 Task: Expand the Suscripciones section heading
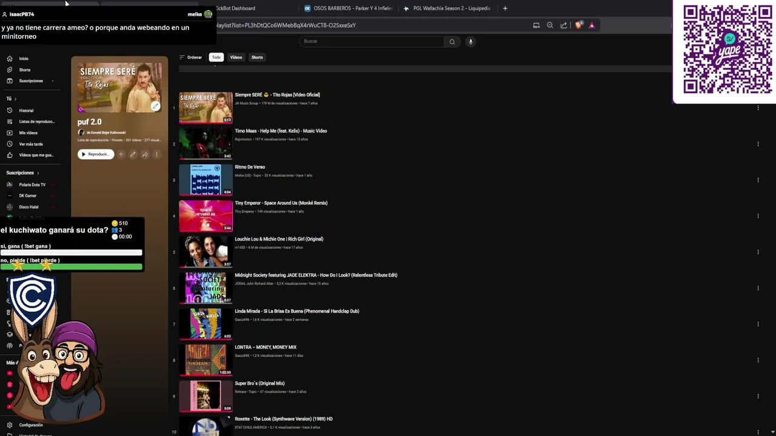pyautogui.click(x=22, y=173)
